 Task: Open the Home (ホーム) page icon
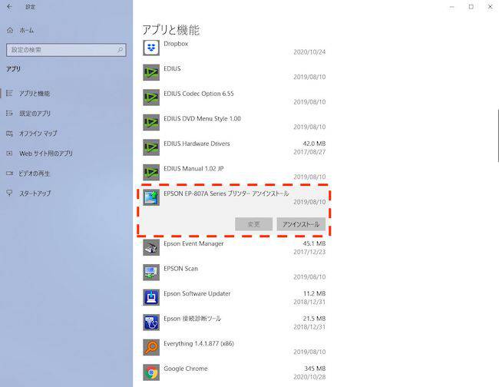[x=10, y=30]
